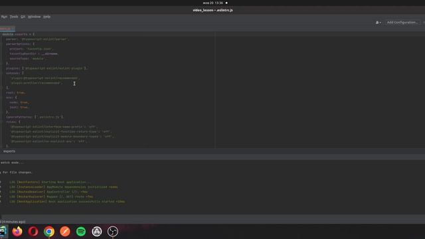
Task: Open the Add Configuration dropdown
Action: tap(402, 23)
